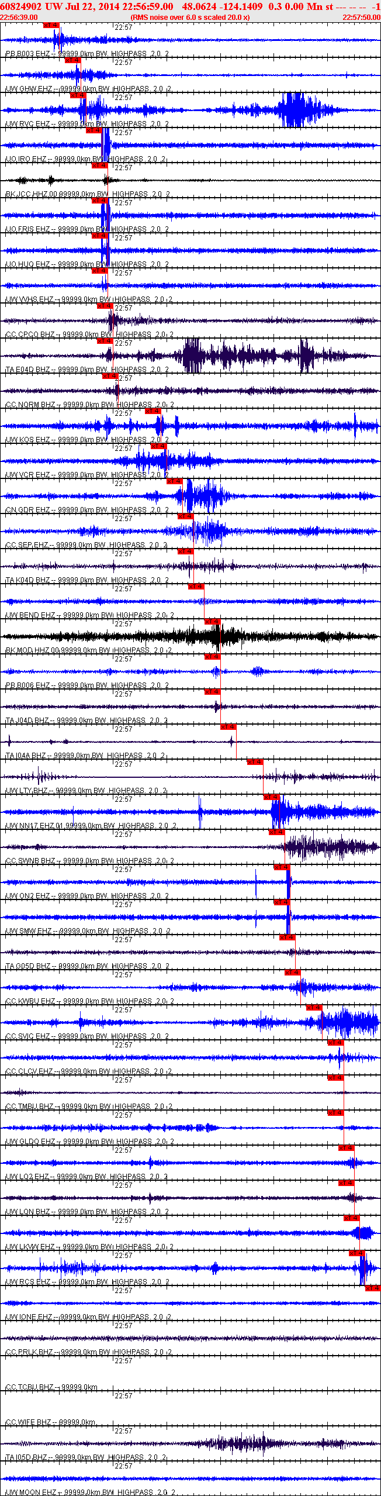
Task: Click the pick flag on UW BEND trace
Action: [x=196, y=587]
